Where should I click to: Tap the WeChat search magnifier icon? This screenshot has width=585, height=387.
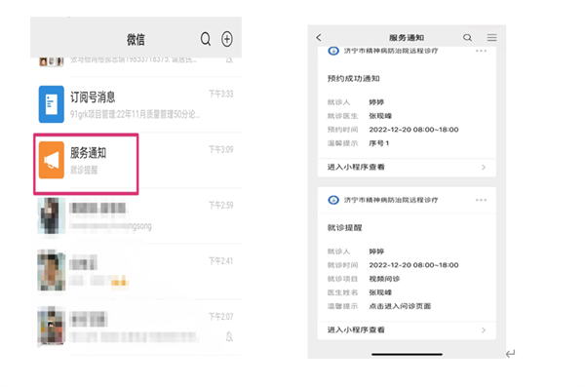tap(206, 39)
